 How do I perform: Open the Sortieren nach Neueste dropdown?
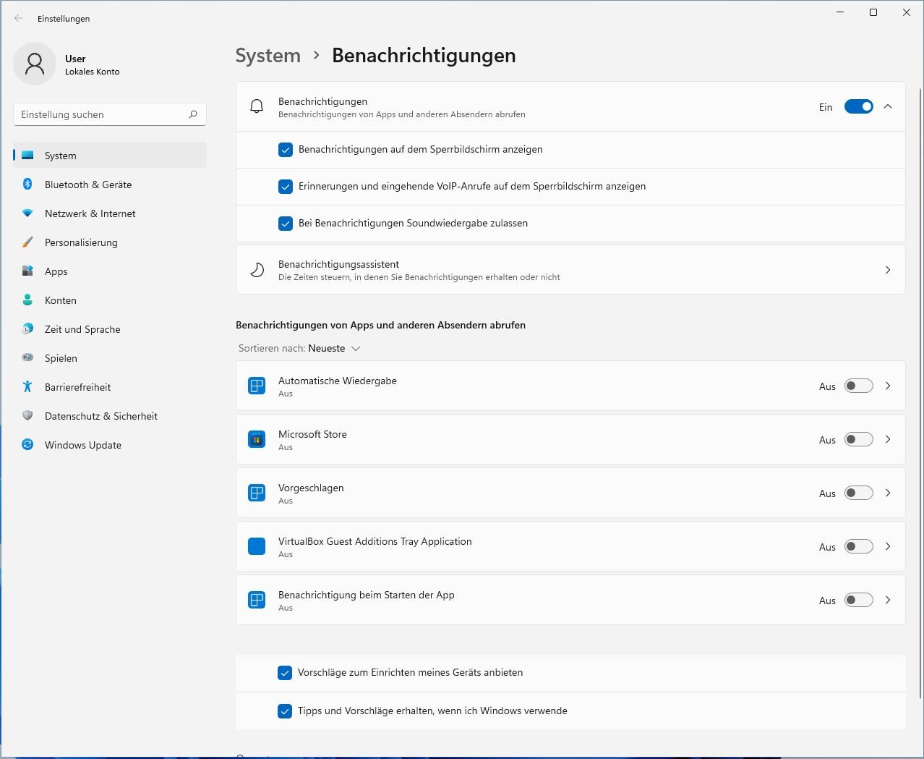[334, 349]
